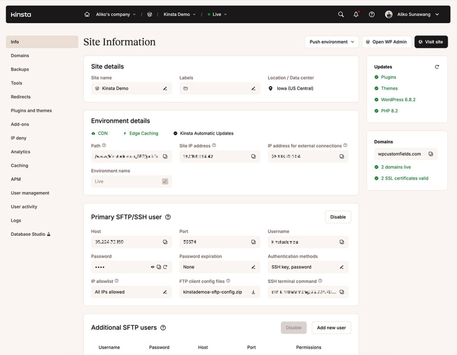Expand Aliko's company dropdown
Screen dimensions: 457x355
click(x=116, y=14)
